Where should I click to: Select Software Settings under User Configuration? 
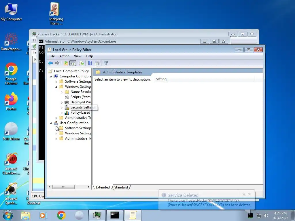tap(78, 128)
